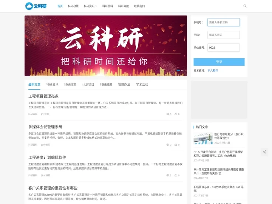
Task: Go to 首页 in navigation
Action: 60,6
